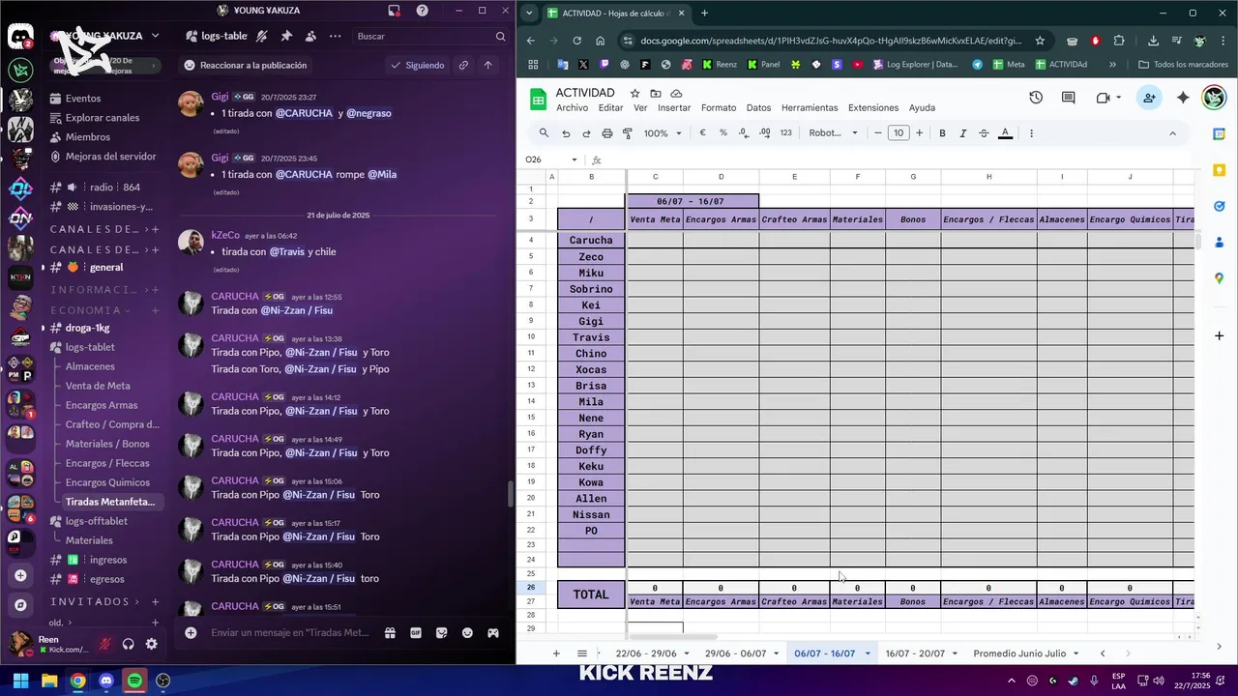Mute notifications with the crossed bell icon
This screenshot has width=1238, height=696.
tap(262, 36)
